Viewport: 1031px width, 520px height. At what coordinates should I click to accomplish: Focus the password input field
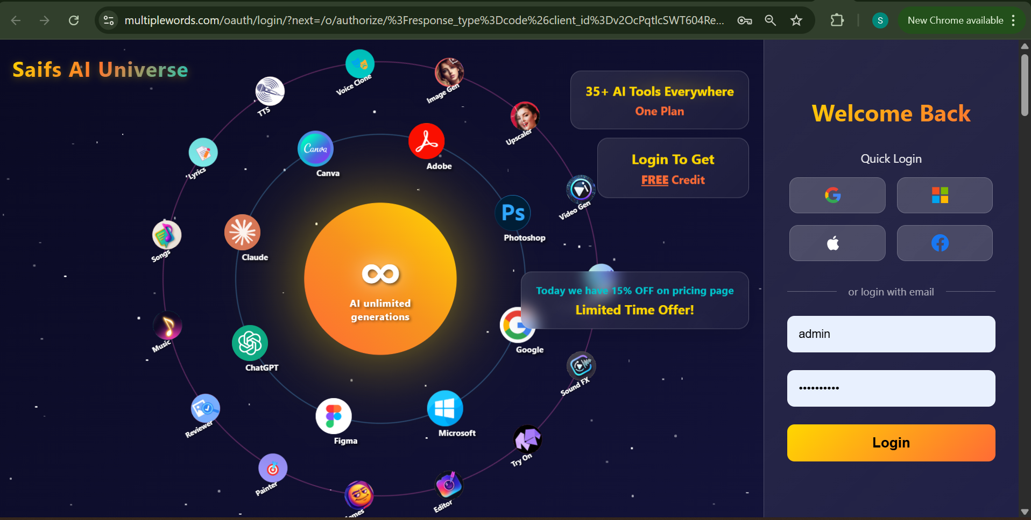pyautogui.click(x=891, y=388)
